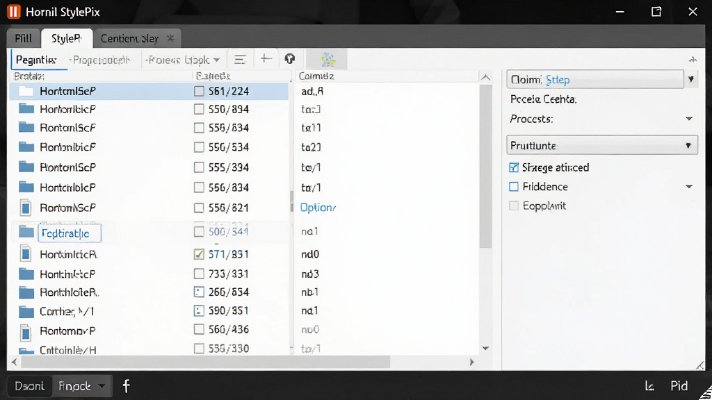Expand the Friddence options arrow
Viewport: 712px width, 400px height.
tap(689, 186)
